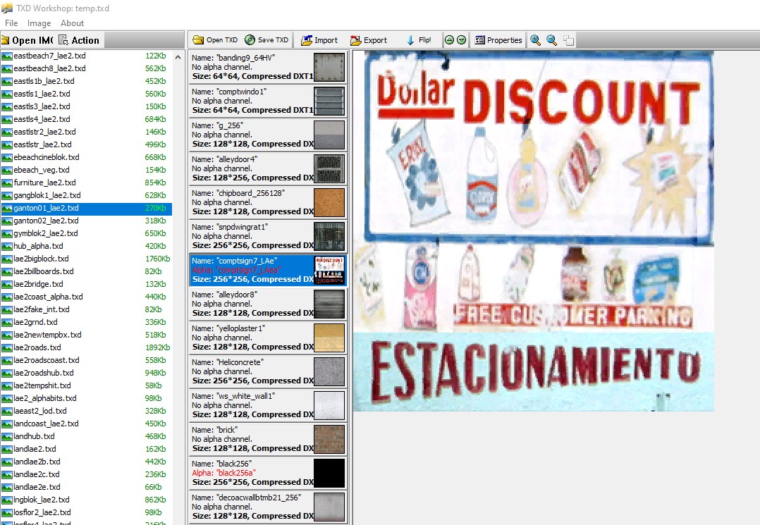Select the ws_white_wall1 texture entry
Image resolution: width=760 pixels, height=525 pixels.
click(x=268, y=405)
